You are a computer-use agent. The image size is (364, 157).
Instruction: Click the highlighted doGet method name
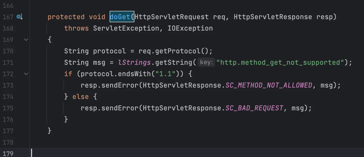120,17
